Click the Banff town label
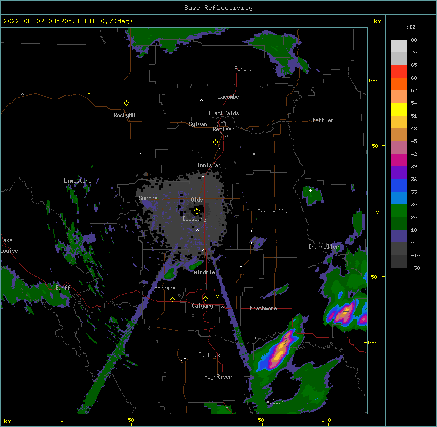 pyautogui.click(x=63, y=288)
